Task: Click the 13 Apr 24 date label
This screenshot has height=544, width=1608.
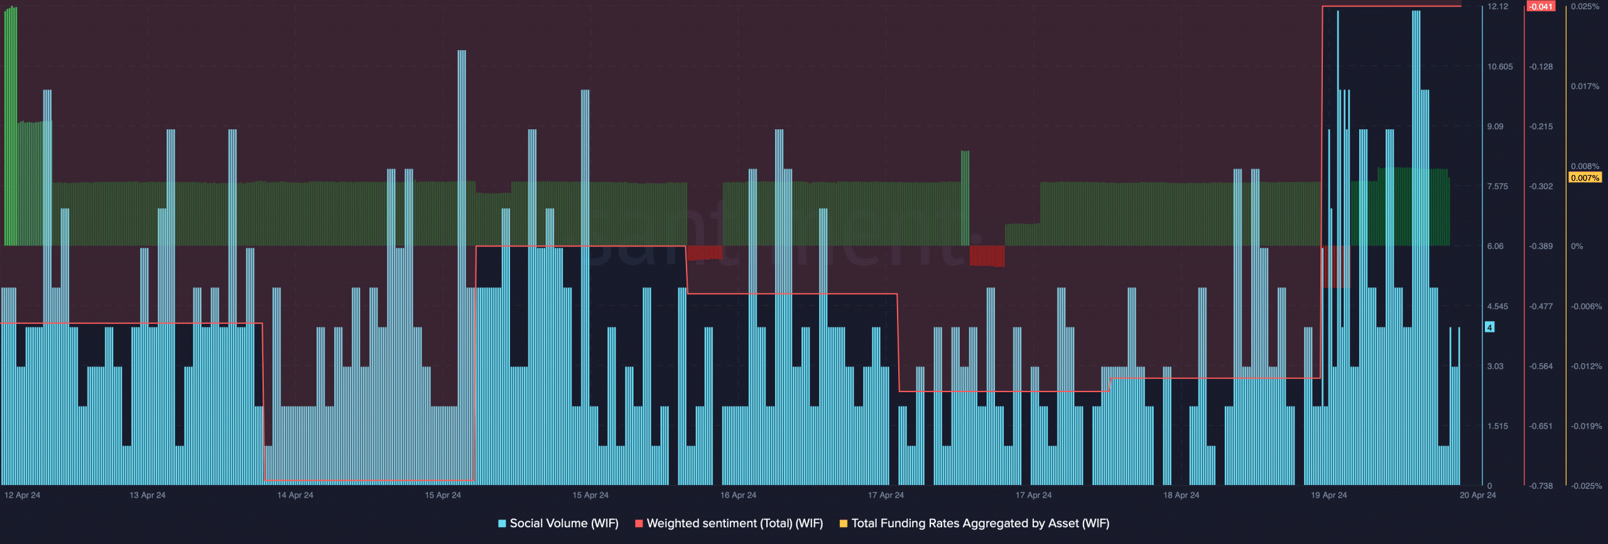Action: click(x=148, y=495)
